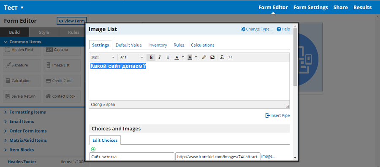
Task: Add Captcha item to the form
Action: click(62, 50)
